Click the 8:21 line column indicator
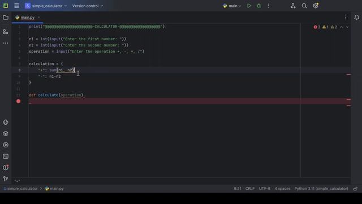Screen dimensions: 362x204 (x=238, y=189)
